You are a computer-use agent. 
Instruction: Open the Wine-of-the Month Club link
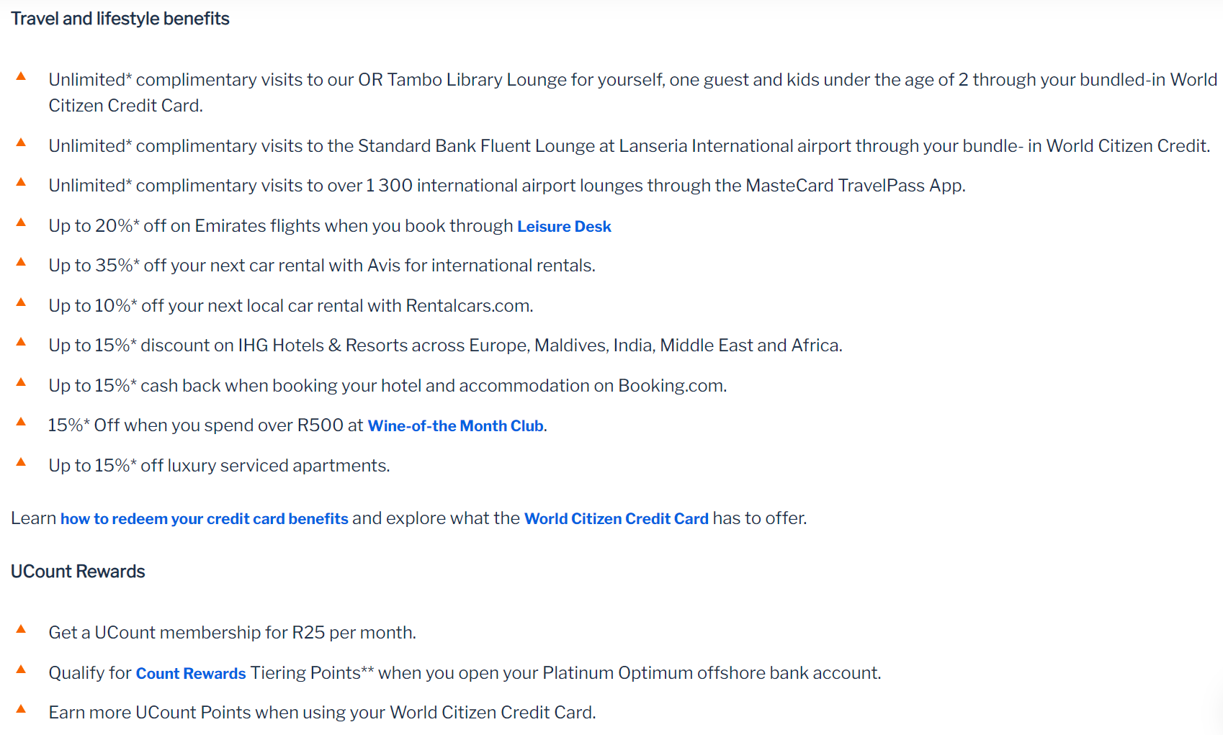coord(455,425)
